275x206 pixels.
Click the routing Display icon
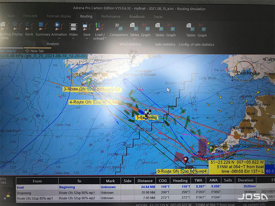click(17, 26)
